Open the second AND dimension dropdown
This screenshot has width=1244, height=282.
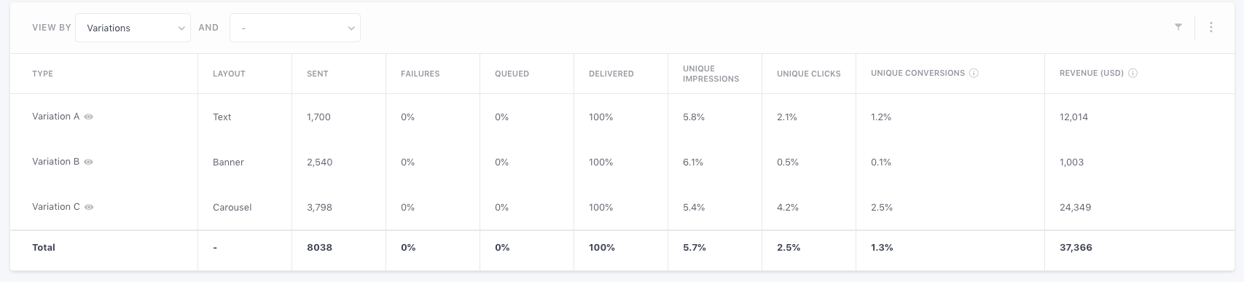(294, 28)
